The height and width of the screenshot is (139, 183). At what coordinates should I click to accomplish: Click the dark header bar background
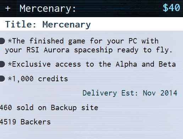(x=118, y=9)
